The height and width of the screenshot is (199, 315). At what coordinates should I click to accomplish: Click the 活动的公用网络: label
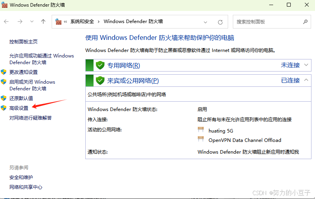[x=104, y=130]
